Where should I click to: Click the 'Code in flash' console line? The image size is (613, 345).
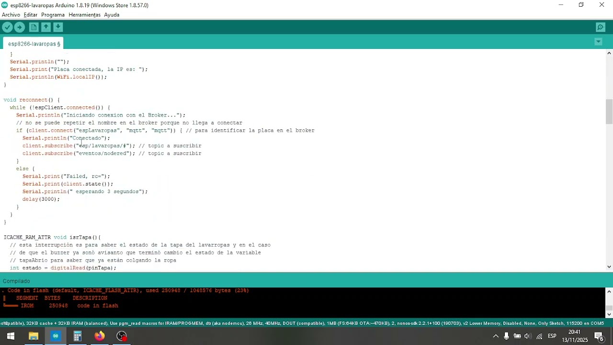point(126,290)
